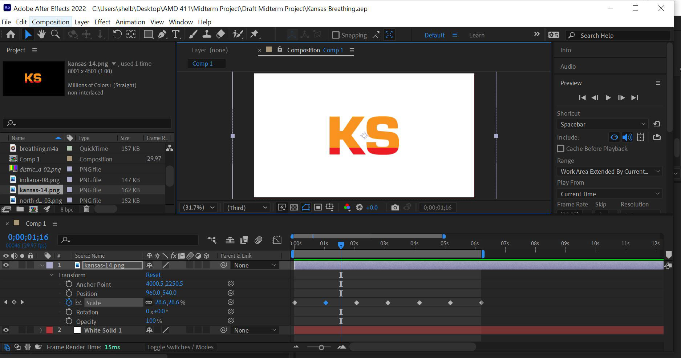Select the Brush tool
The height and width of the screenshot is (358, 681).
[193, 35]
